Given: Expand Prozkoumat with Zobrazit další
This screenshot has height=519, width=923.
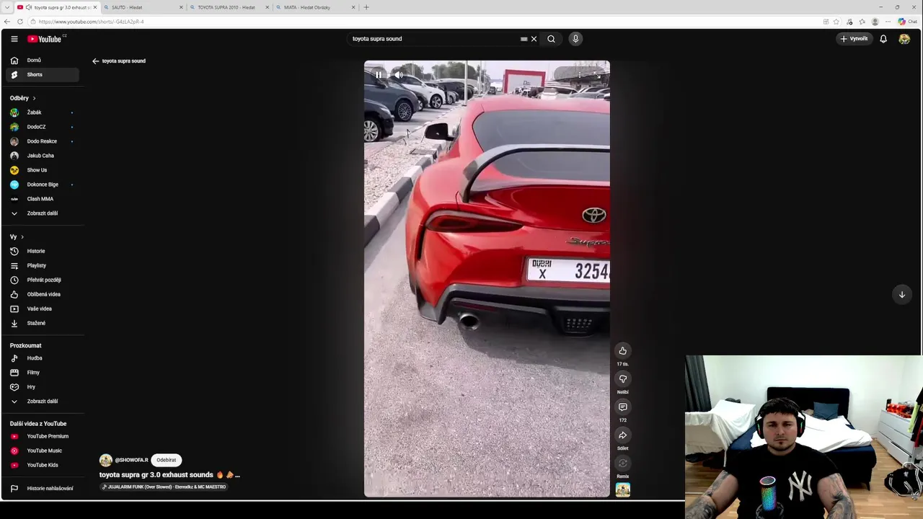Looking at the screenshot, I should coord(43,402).
